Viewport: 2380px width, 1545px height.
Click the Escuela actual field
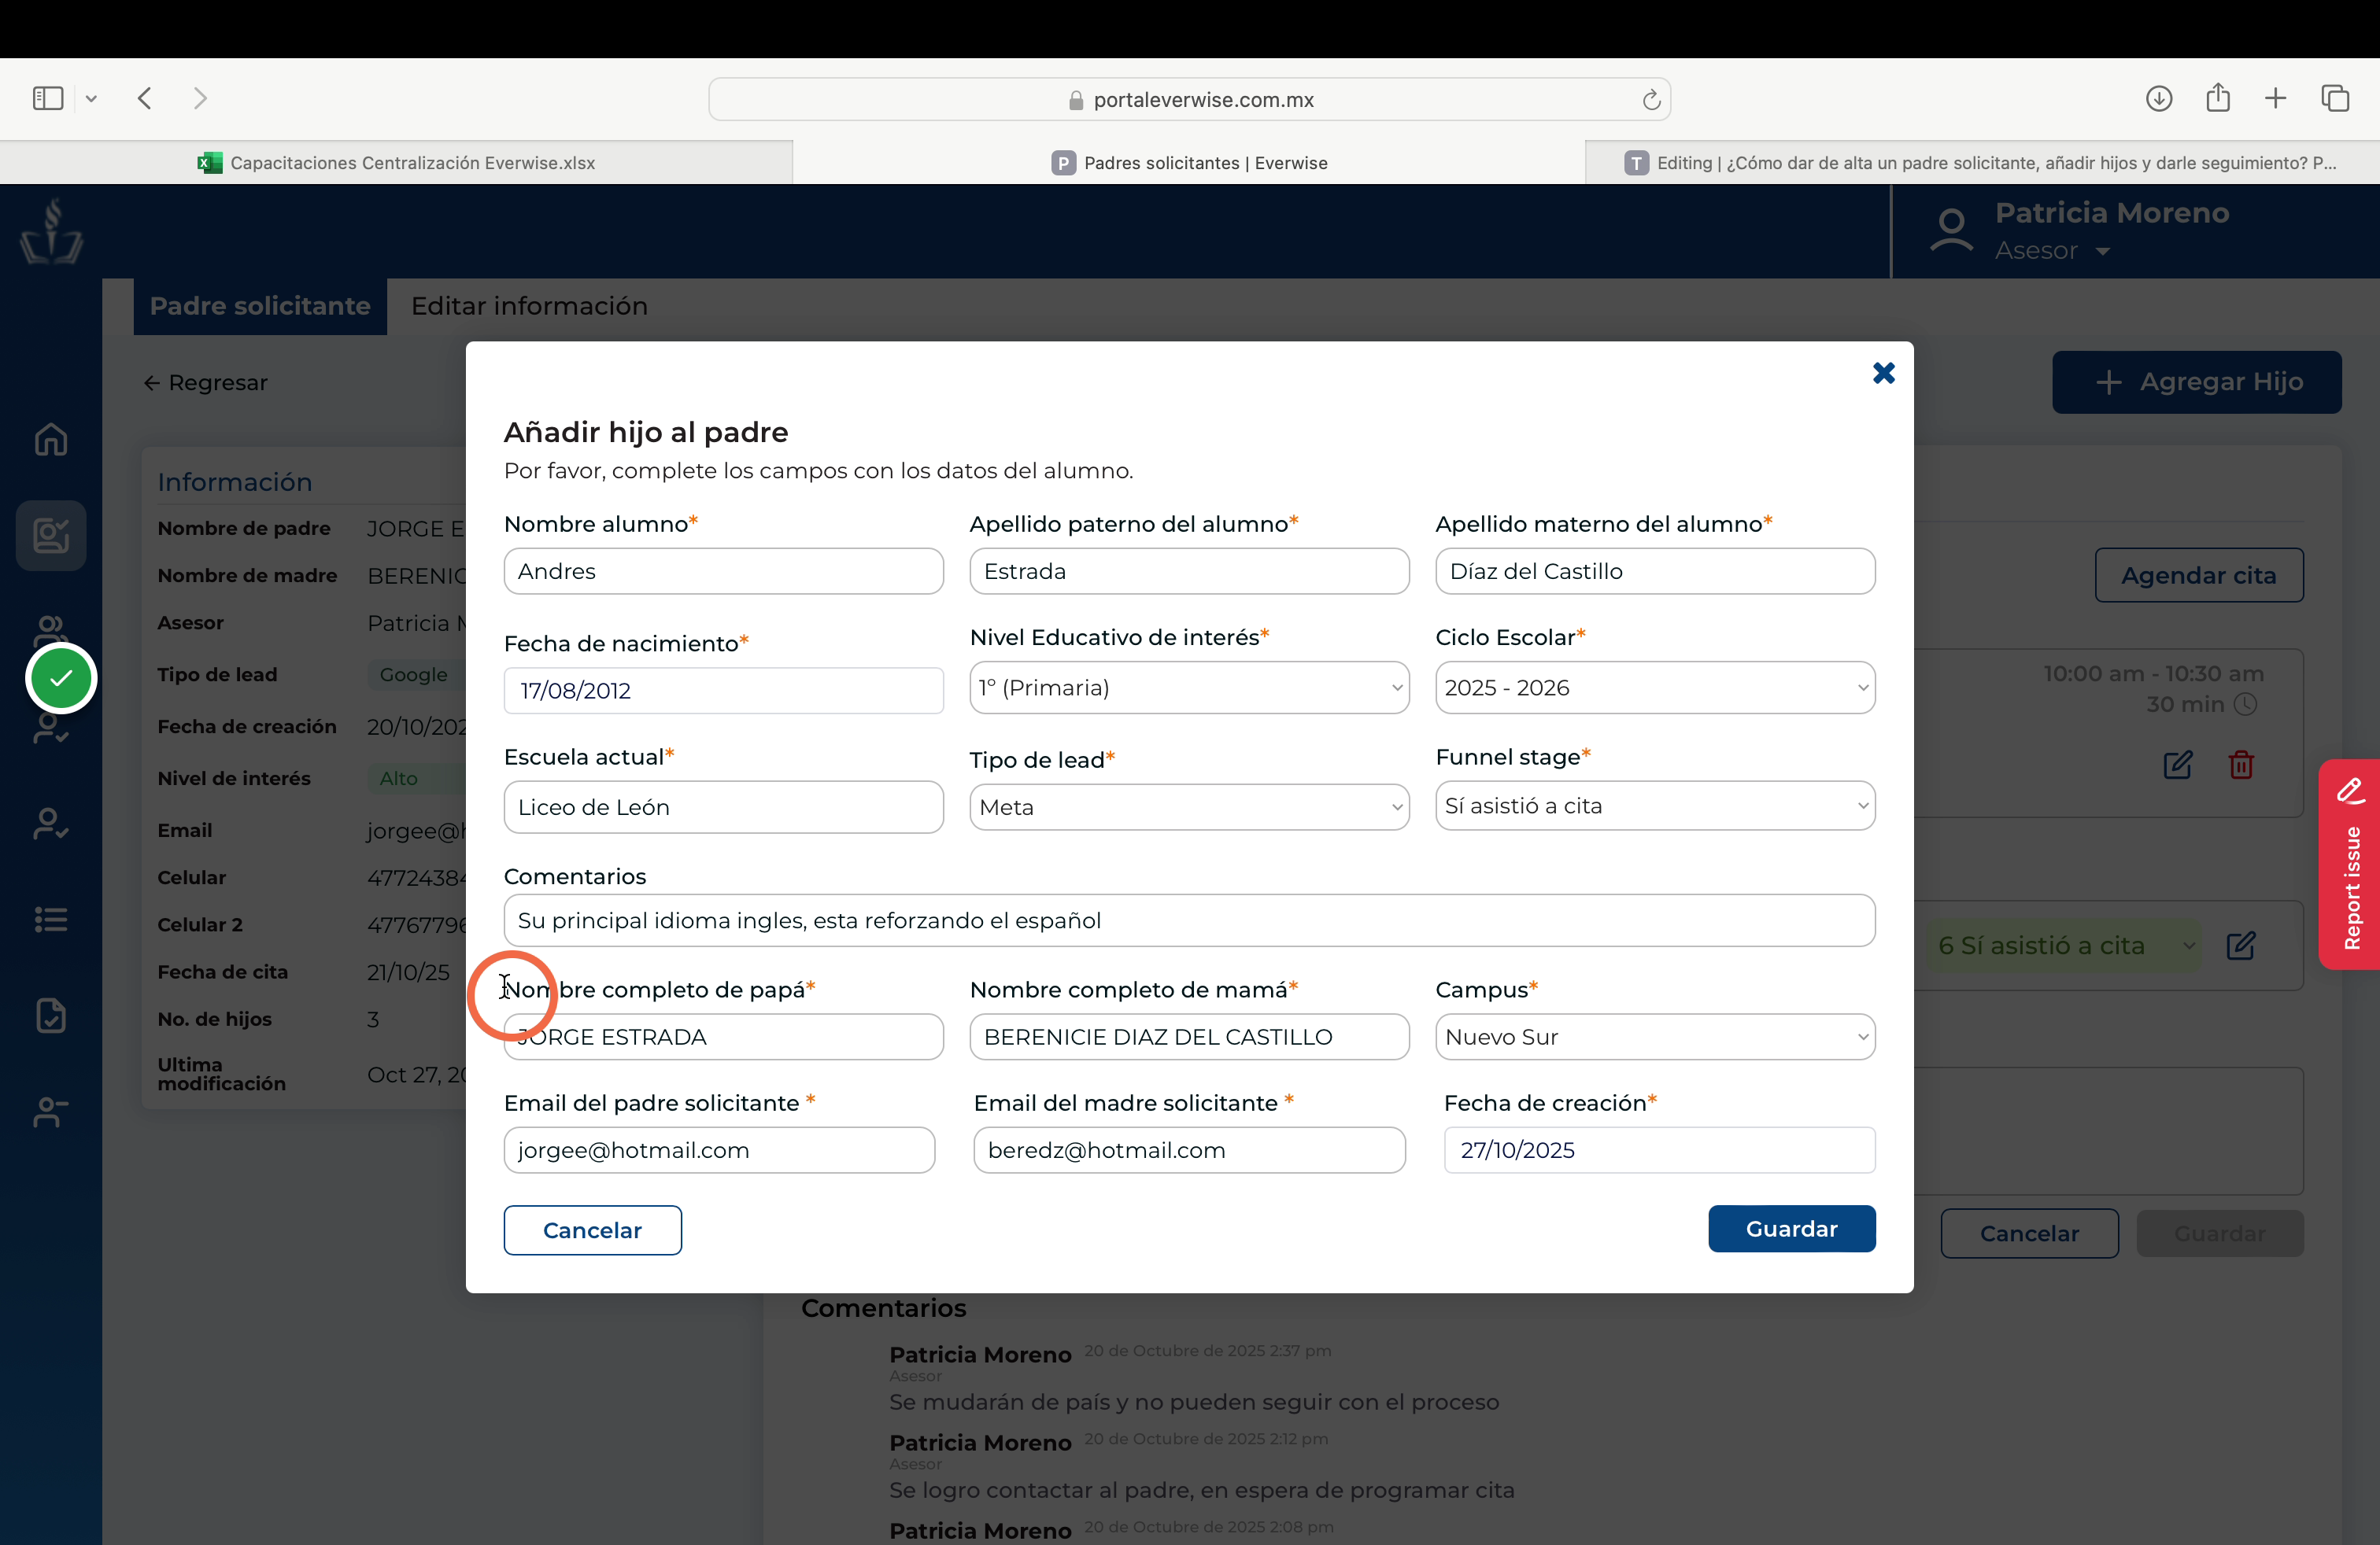723,806
